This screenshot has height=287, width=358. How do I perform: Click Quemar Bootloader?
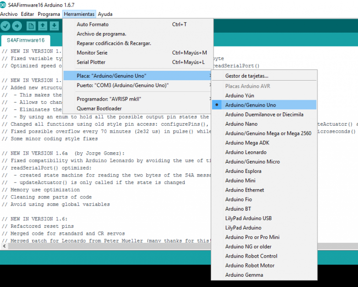pyautogui.click(x=99, y=109)
